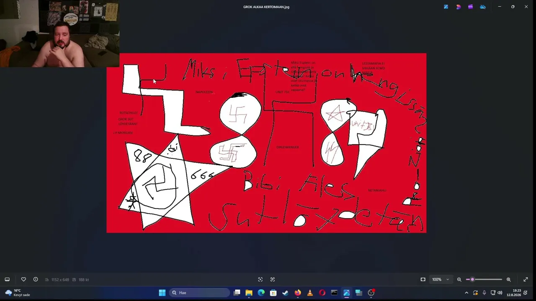Click the OneDrive cloud icon in title bar
536x301 pixels.
[483, 7]
